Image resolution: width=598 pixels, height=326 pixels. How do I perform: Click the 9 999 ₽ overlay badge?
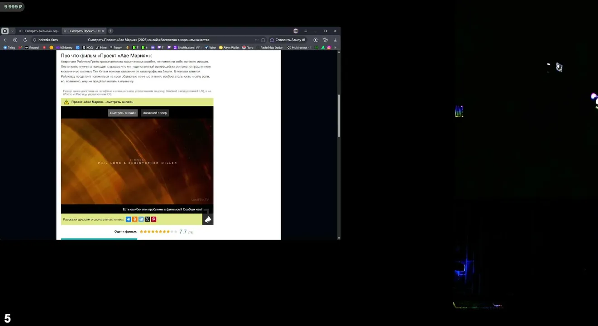(13, 7)
